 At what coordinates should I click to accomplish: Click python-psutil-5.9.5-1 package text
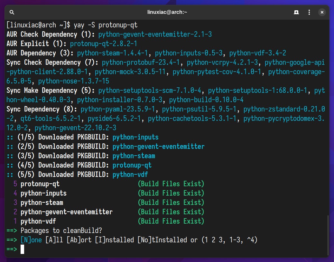(199, 109)
